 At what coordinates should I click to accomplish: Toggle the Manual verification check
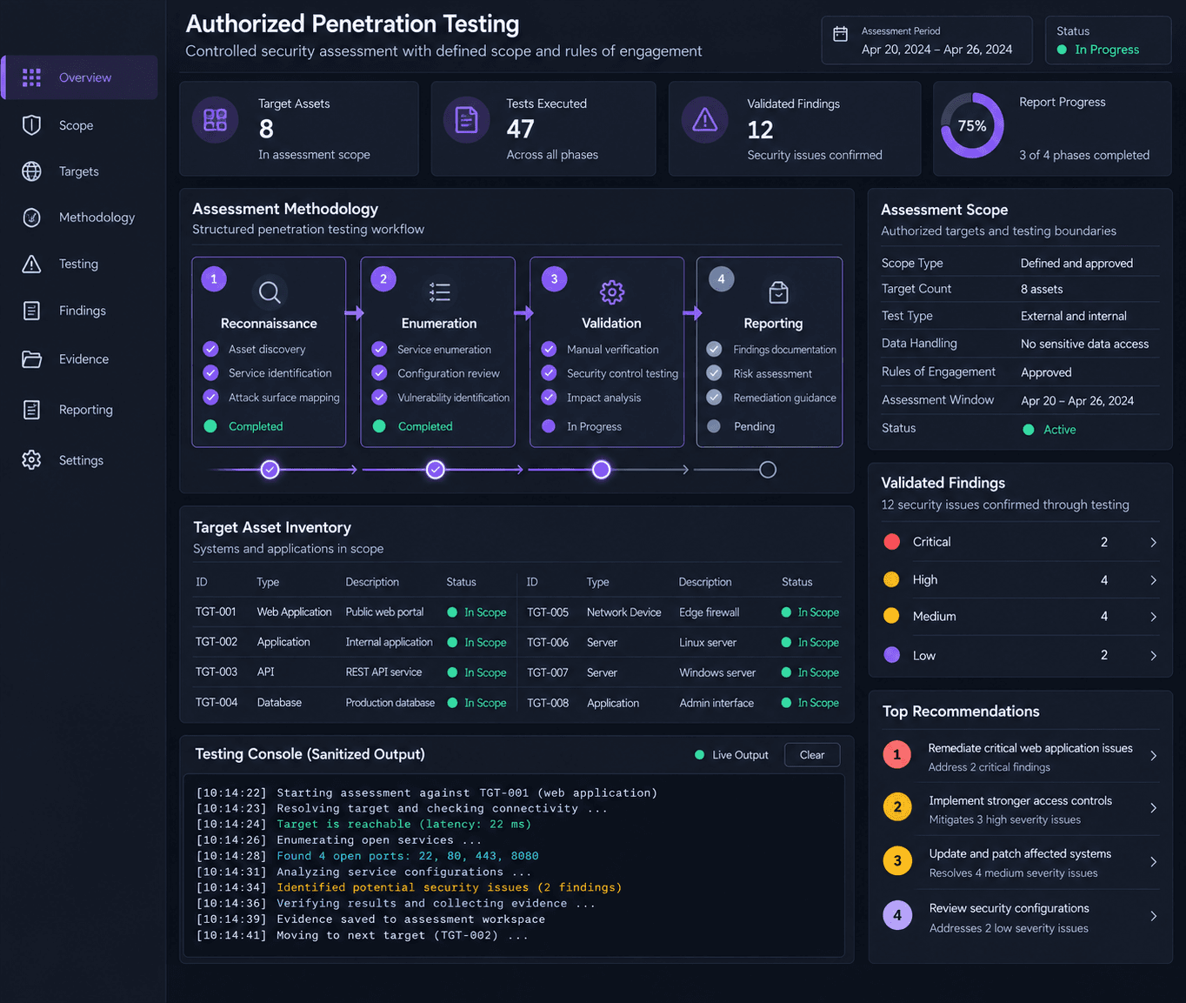[x=549, y=349]
